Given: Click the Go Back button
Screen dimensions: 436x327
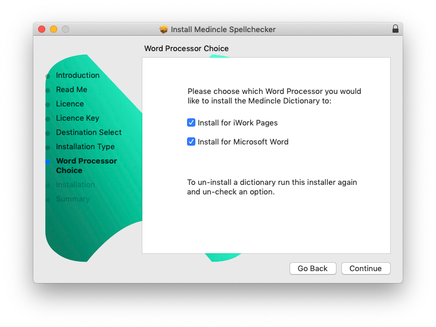Looking at the screenshot, I should point(313,268).
